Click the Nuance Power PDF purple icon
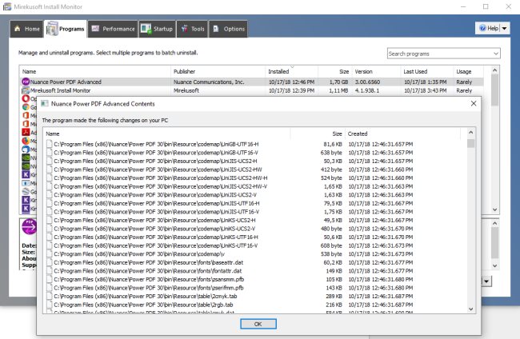The width and height of the screenshot is (520, 339). coord(26,82)
